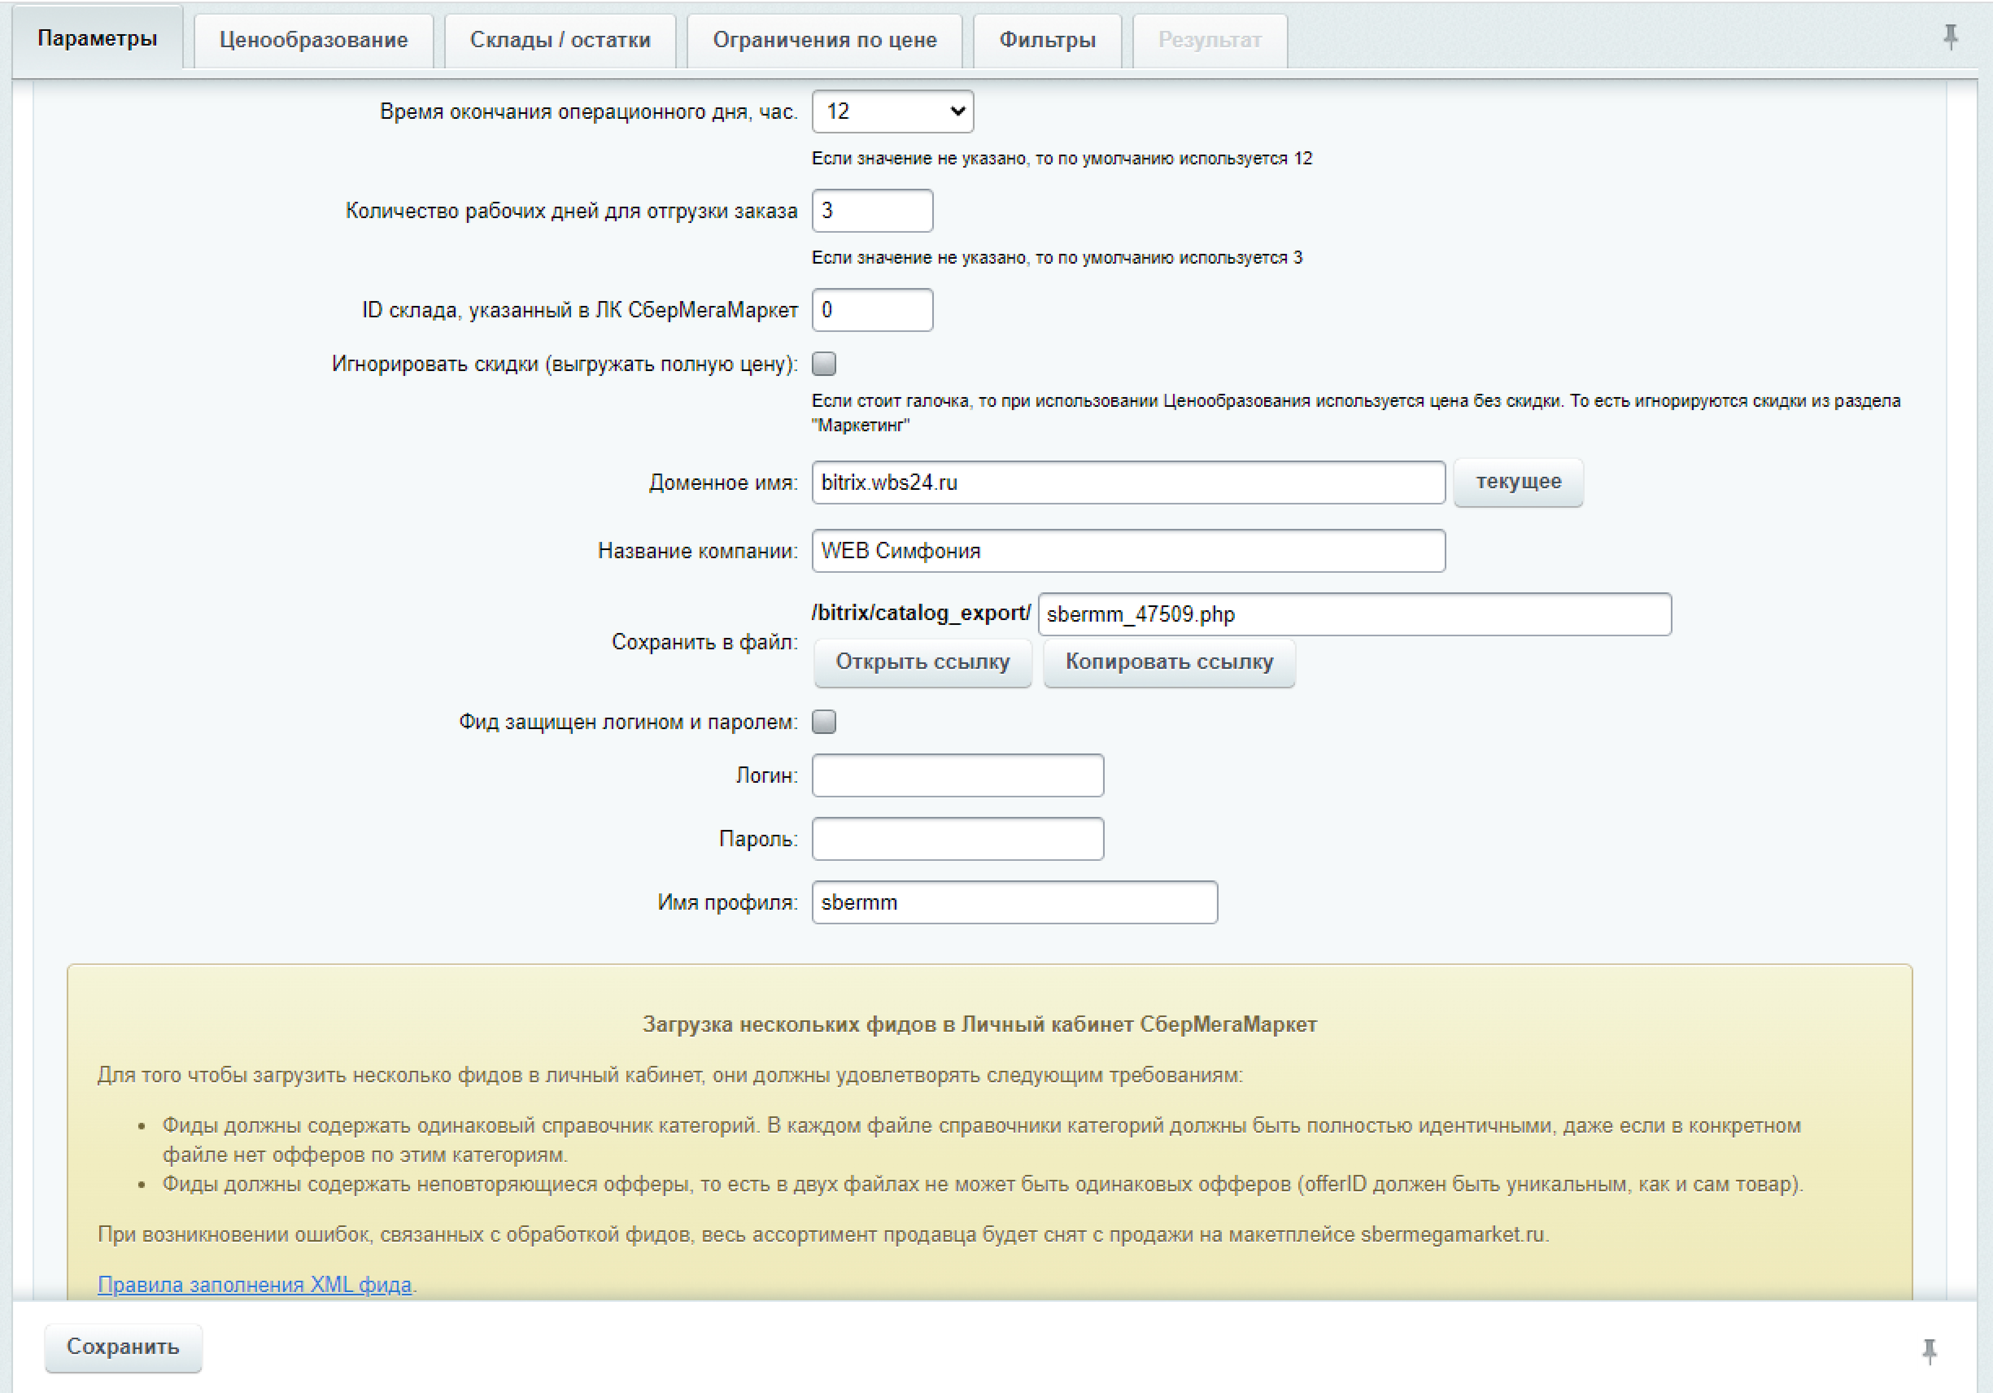This screenshot has width=1993, height=1393.
Task: Focus the Логин input field
Action: pos(957,776)
